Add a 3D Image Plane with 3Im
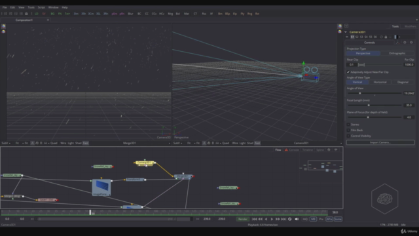 [x=76, y=14]
